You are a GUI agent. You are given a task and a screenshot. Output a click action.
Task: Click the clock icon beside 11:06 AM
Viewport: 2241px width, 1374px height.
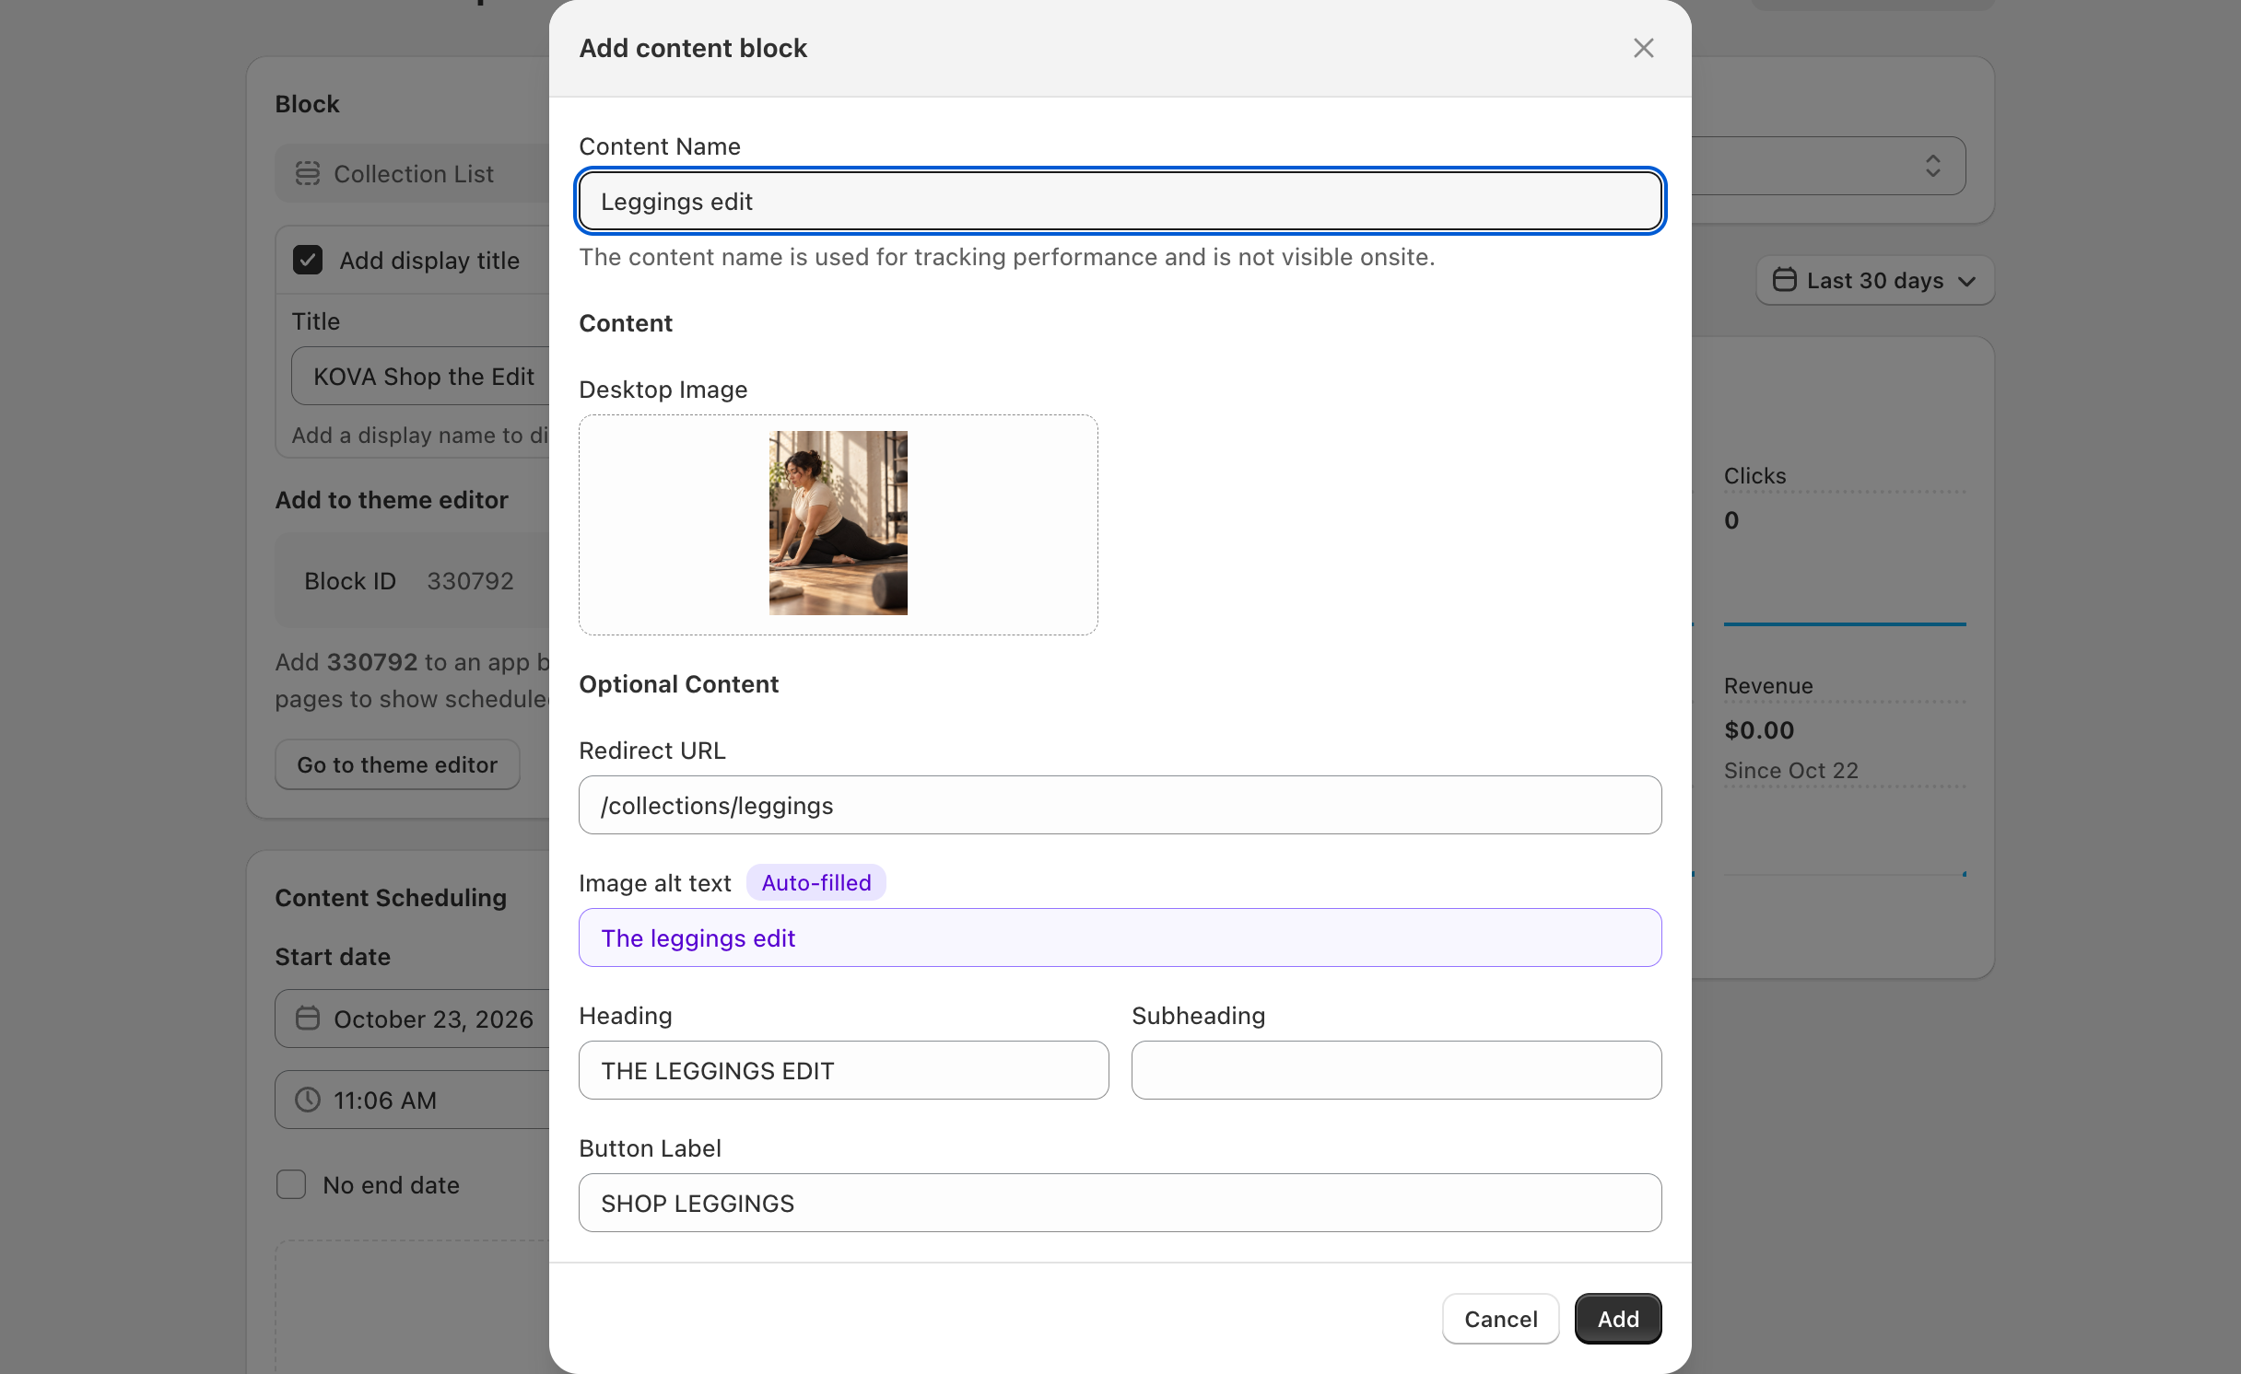(x=307, y=1100)
